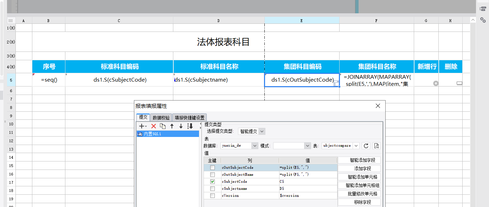Switch to the 数据校验 tab

(x=161, y=118)
